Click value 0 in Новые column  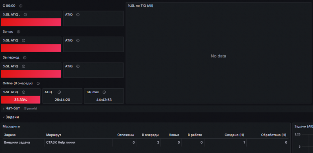(179, 142)
